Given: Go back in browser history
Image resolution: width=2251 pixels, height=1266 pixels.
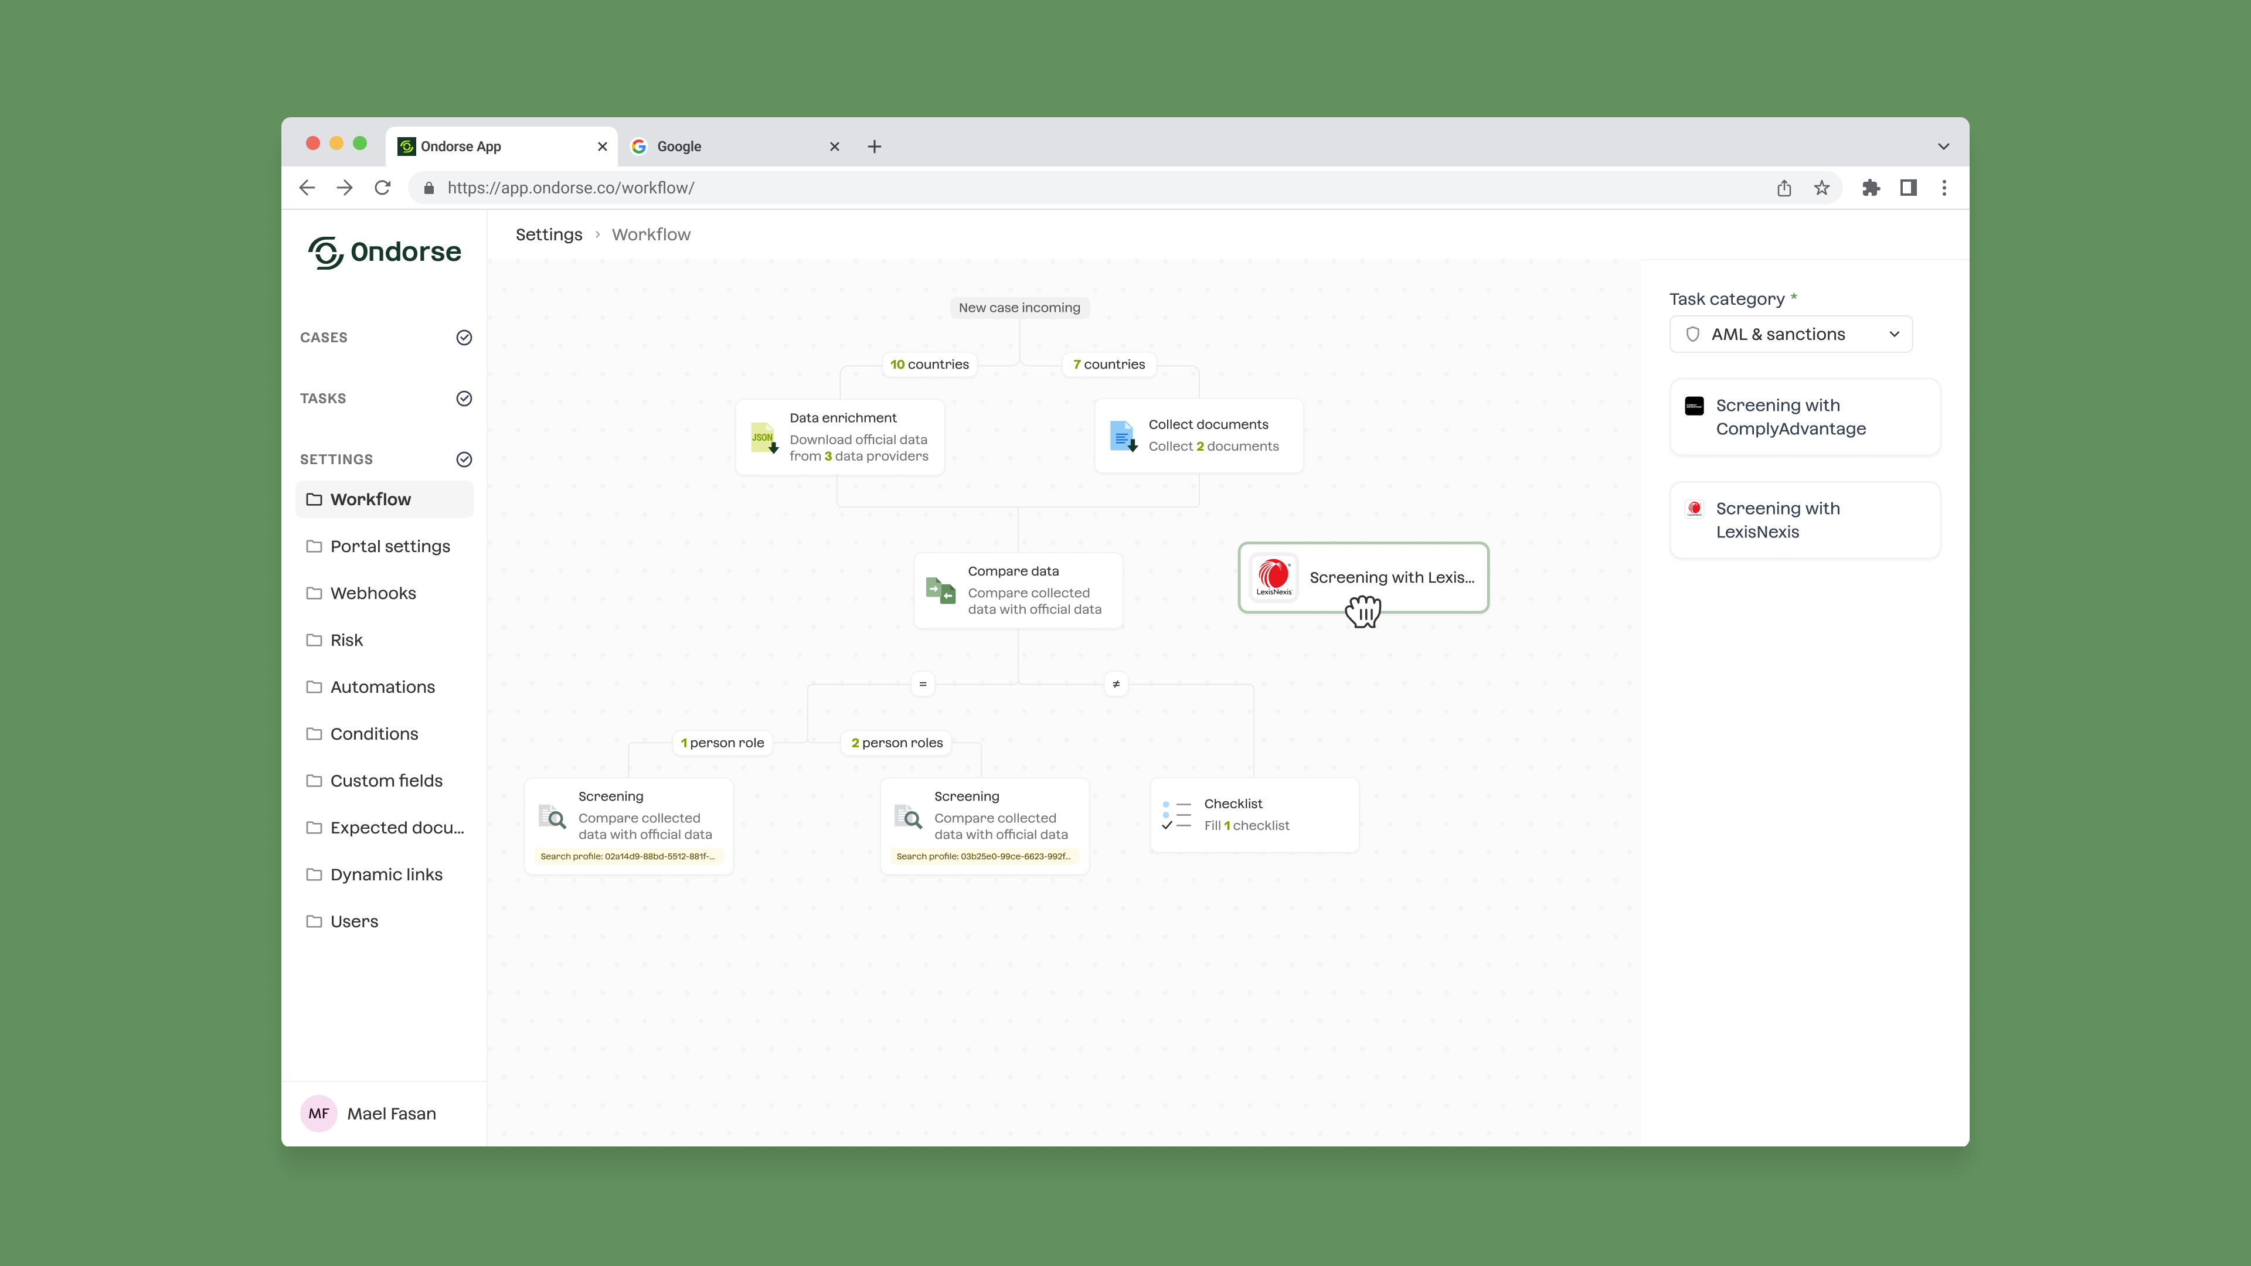Looking at the screenshot, I should (x=307, y=188).
